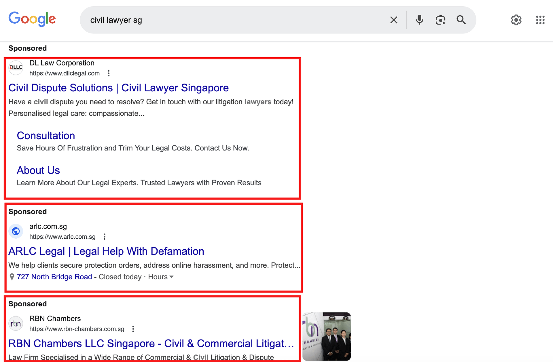553x362 pixels.
Task: Open the Consultation sitelink
Action: click(46, 136)
